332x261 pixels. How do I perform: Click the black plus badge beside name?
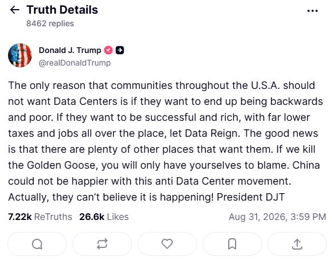pyautogui.click(x=120, y=50)
